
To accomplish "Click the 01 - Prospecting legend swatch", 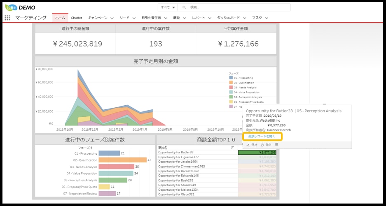I will click(x=231, y=78).
